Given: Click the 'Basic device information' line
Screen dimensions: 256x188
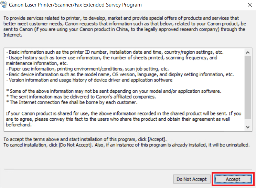Looking at the screenshot, I should click(120, 75).
